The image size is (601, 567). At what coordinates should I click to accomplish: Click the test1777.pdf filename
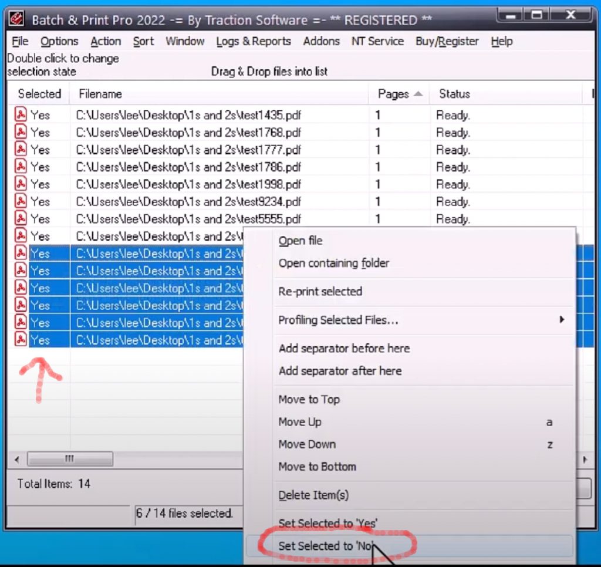[x=188, y=150]
